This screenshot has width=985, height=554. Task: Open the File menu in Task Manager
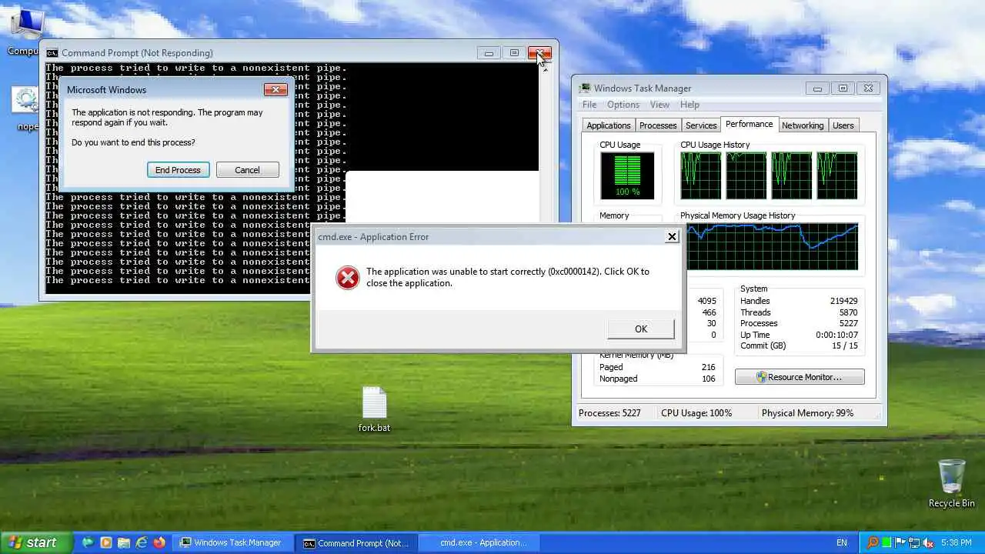click(x=589, y=105)
